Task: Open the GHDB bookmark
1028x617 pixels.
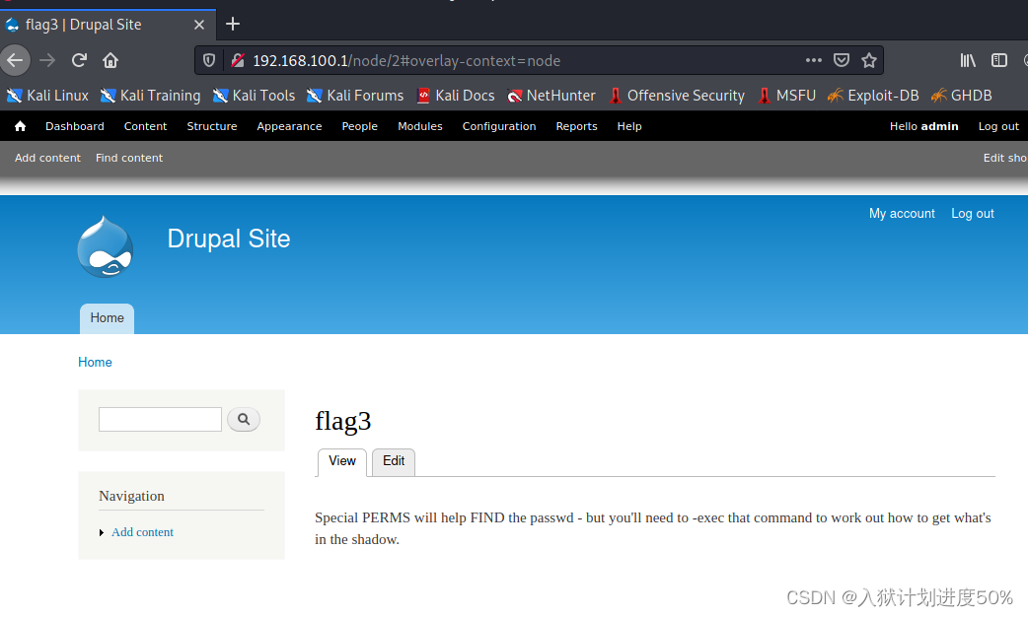Action: [961, 96]
